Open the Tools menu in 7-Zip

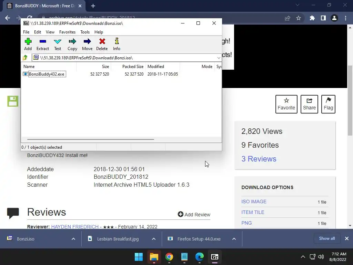pyautogui.click(x=85, y=32)
